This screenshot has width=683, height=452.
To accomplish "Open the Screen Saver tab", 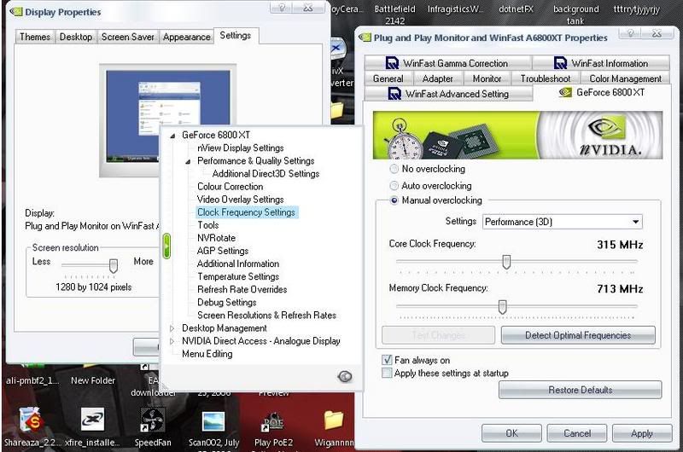I will pyautogui.click(x=127, y=37).
